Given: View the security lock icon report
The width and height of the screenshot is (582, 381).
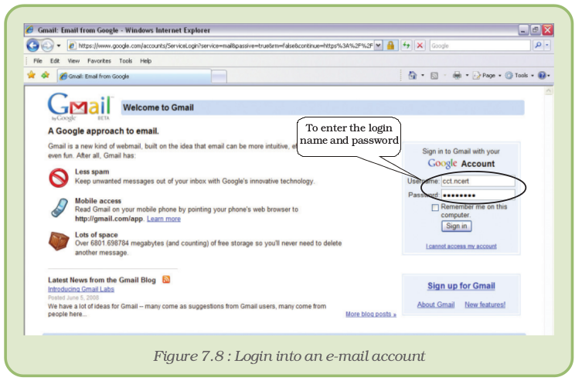Looking at the screenshot, I should click(x=390, y=46).
